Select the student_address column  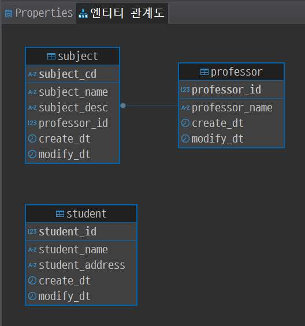tap(81, 265)
